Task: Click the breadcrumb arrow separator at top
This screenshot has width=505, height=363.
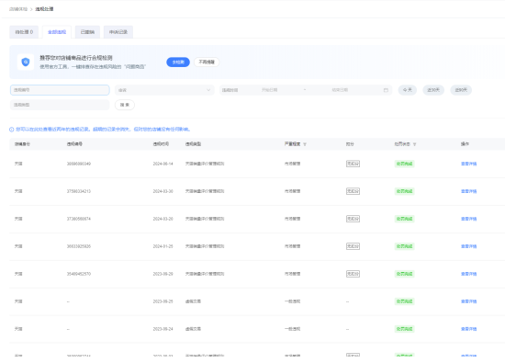Action: point(31,9)
